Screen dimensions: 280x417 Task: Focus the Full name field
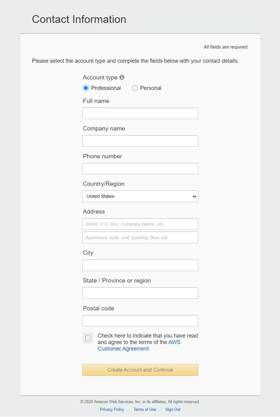click(x=140, y=113)
